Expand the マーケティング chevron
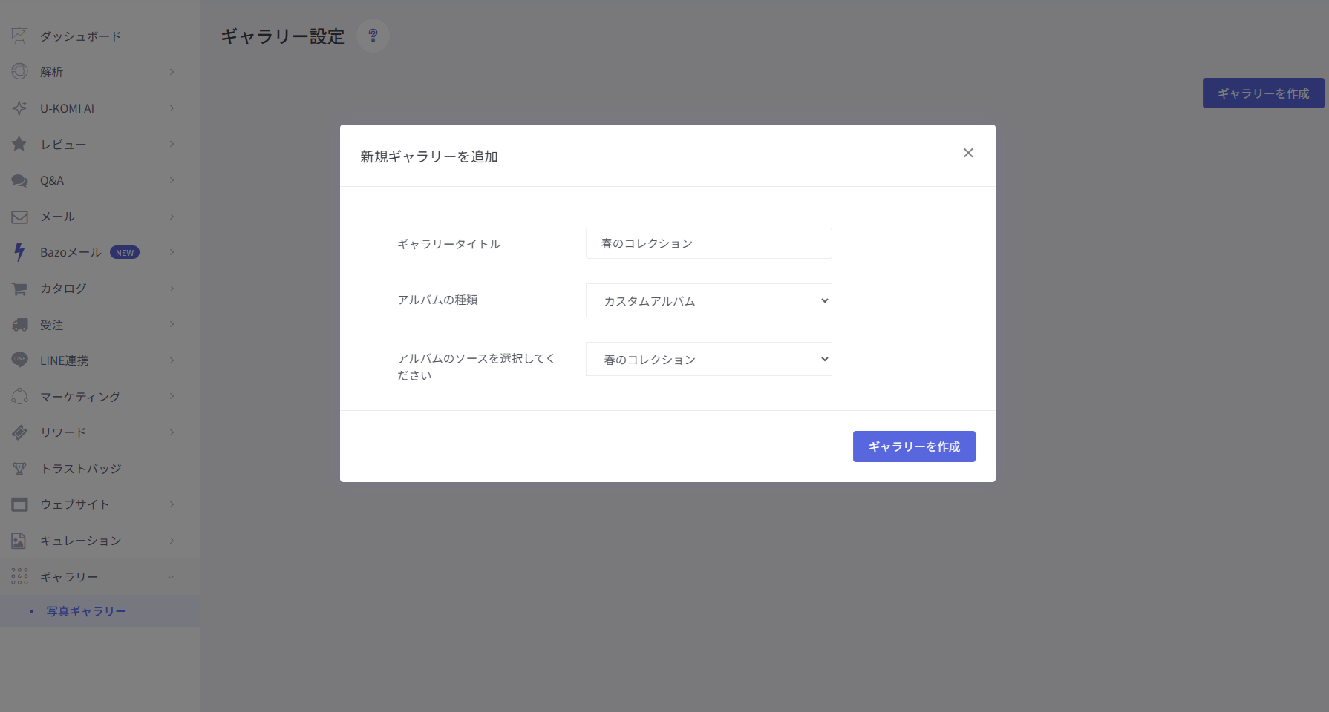 (x=172, y=396)
